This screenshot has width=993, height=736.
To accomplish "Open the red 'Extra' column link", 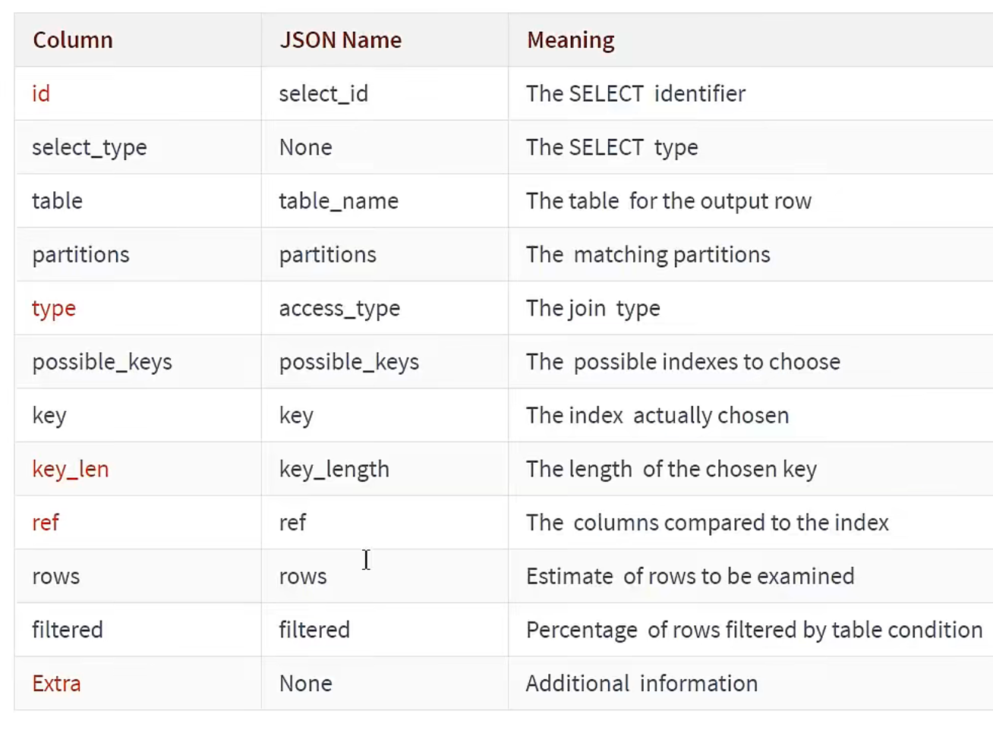I will (56, 684).
